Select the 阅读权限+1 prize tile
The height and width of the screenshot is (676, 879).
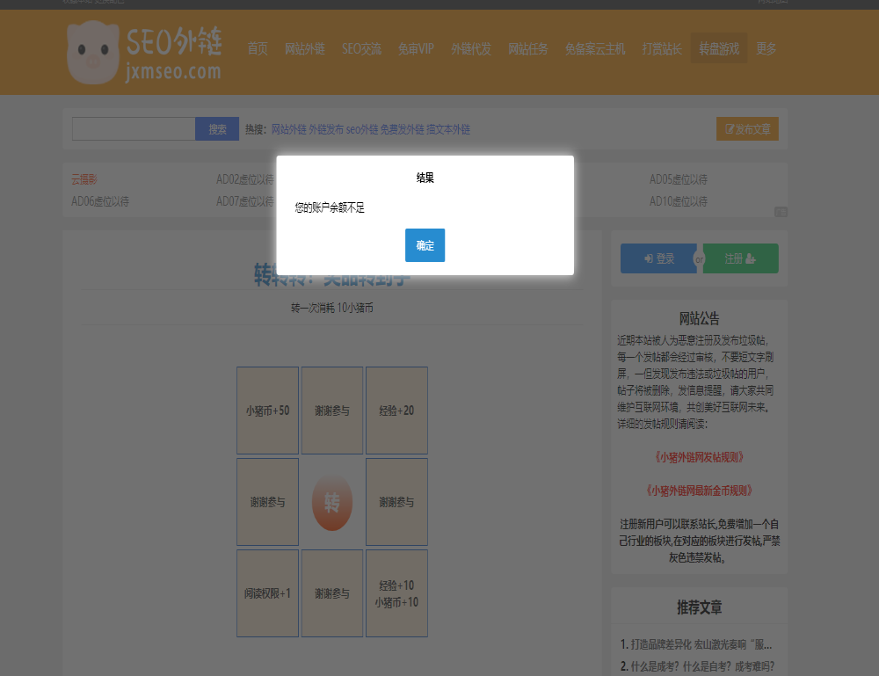click(267, 593)
